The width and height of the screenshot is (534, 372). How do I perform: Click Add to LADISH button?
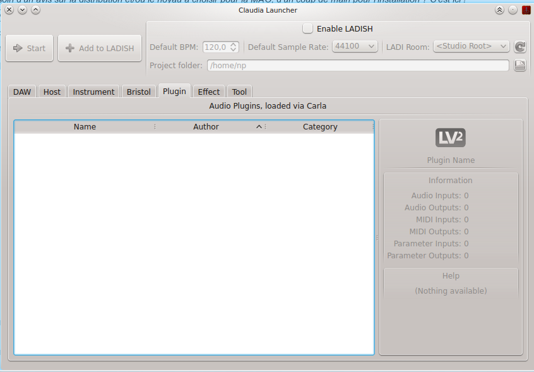tap(100, 48)
